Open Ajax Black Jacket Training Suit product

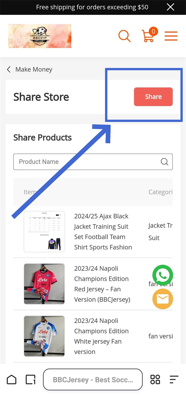click(103, 232)
